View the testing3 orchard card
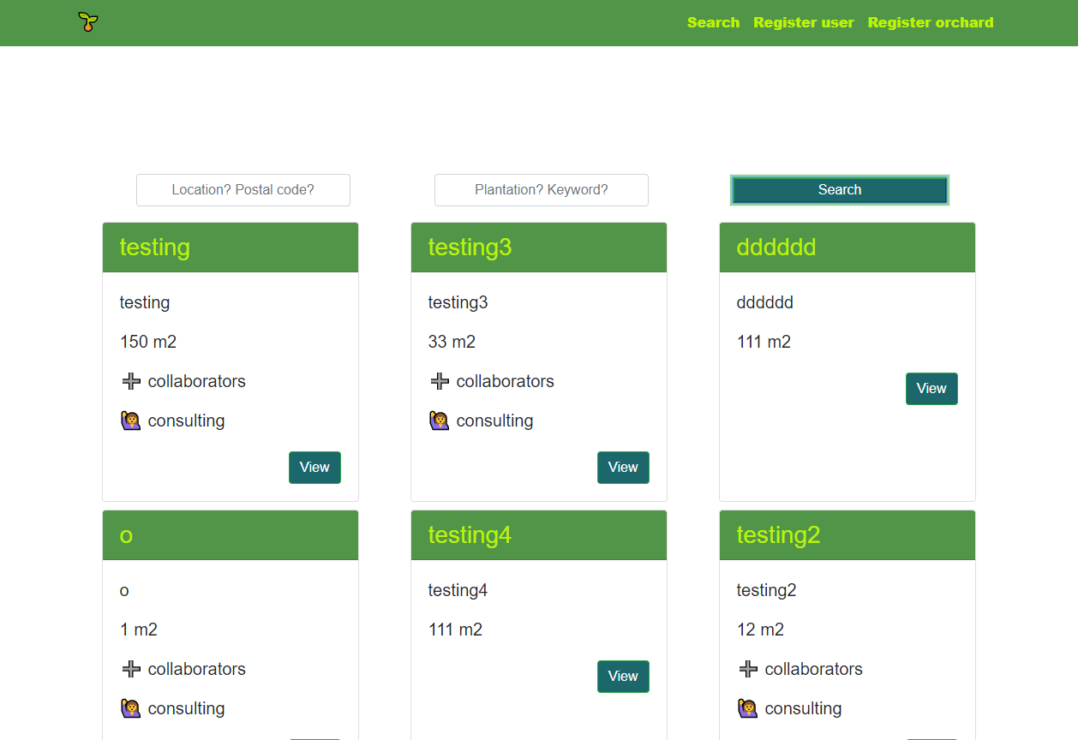The height and width of the screenshot is (740, 1078). pos(623,468)
